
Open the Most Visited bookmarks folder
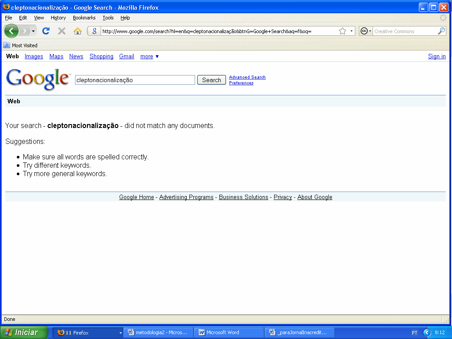click(20, 45)
